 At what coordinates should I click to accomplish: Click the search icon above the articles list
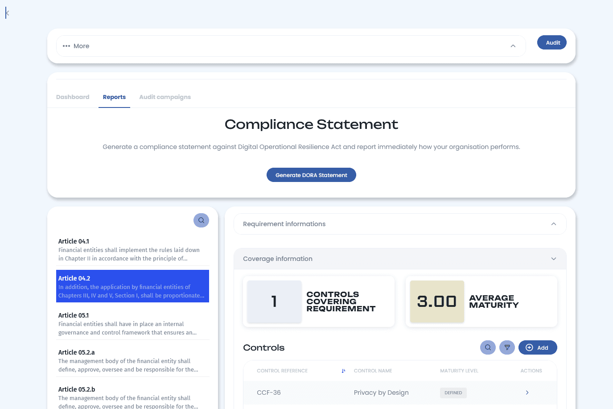(201, 220)
